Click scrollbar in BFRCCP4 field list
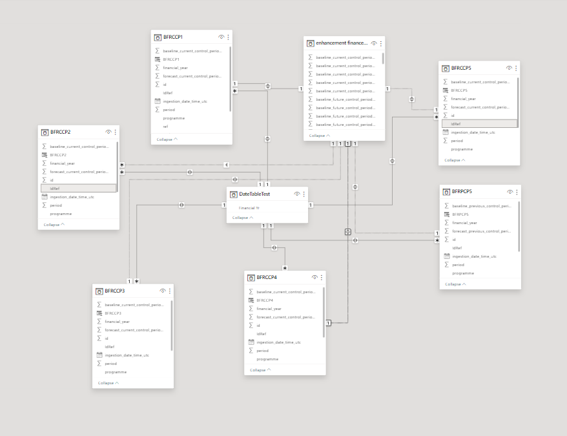 (x=324, y=312)
